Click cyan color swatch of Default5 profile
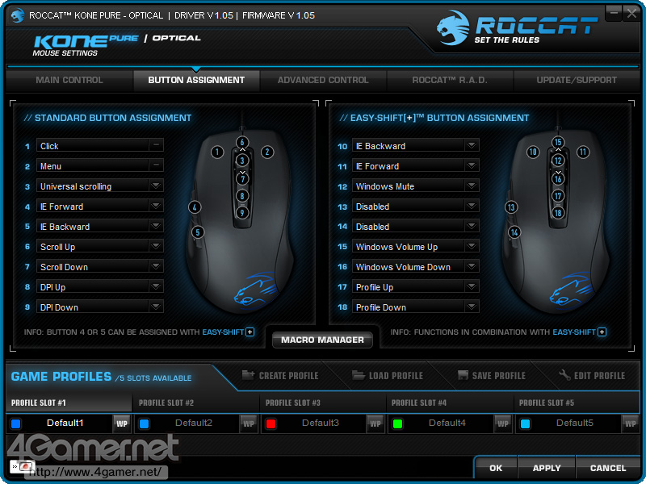The height and width of the screenshot is (484, 646). coord(525,423)
